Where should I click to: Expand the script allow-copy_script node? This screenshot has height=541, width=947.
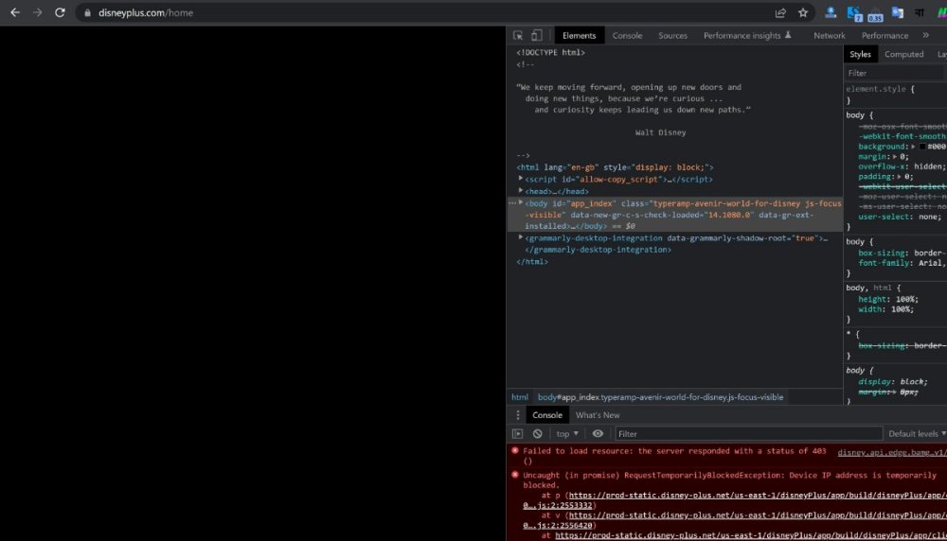point(521,179)
